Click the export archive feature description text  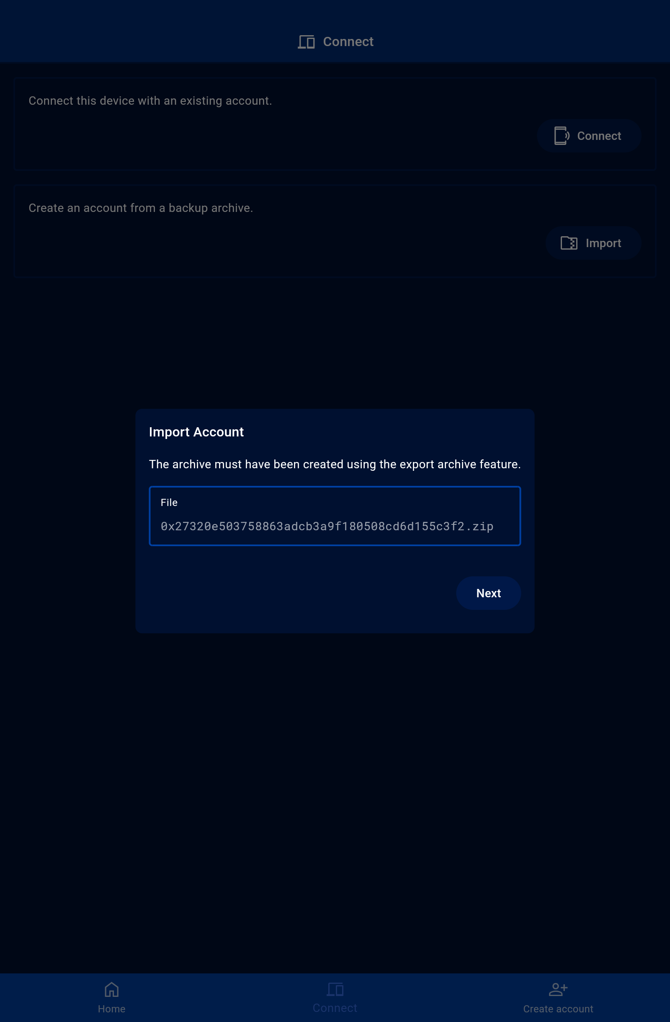(x=335, y=464)
